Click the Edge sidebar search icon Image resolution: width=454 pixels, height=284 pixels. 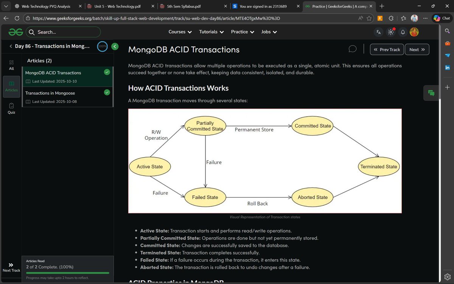click(447, 32)
